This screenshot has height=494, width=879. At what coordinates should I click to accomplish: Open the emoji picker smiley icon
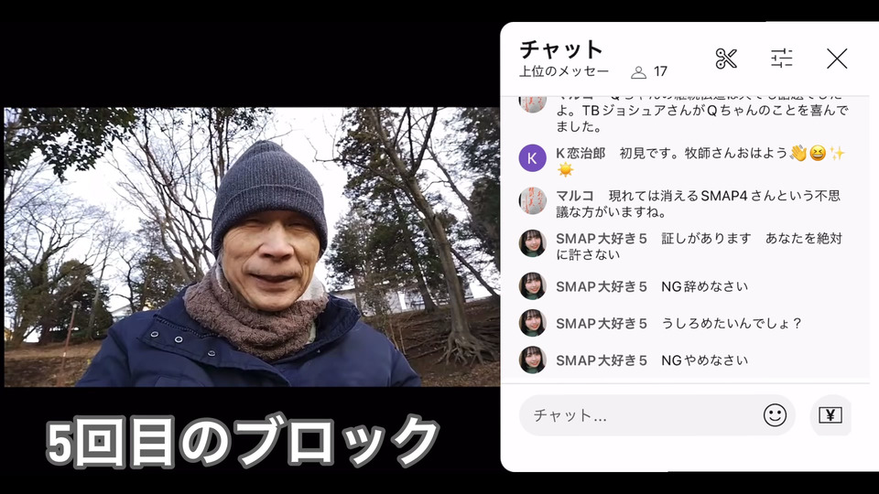[775, 415]
